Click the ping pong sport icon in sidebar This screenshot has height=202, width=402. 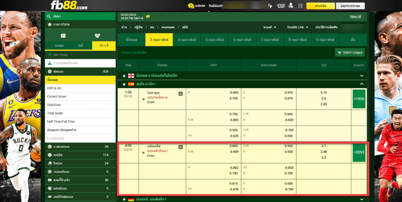click(x=50, y=163)
